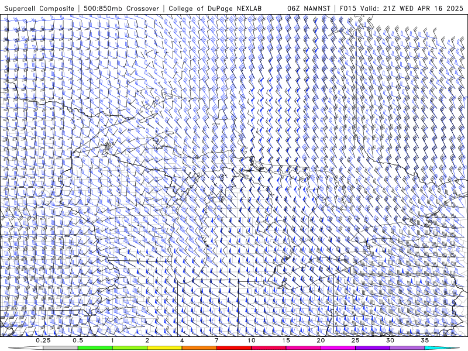
Task: Click the legend value 25
Action: click(x=356, y=340)
